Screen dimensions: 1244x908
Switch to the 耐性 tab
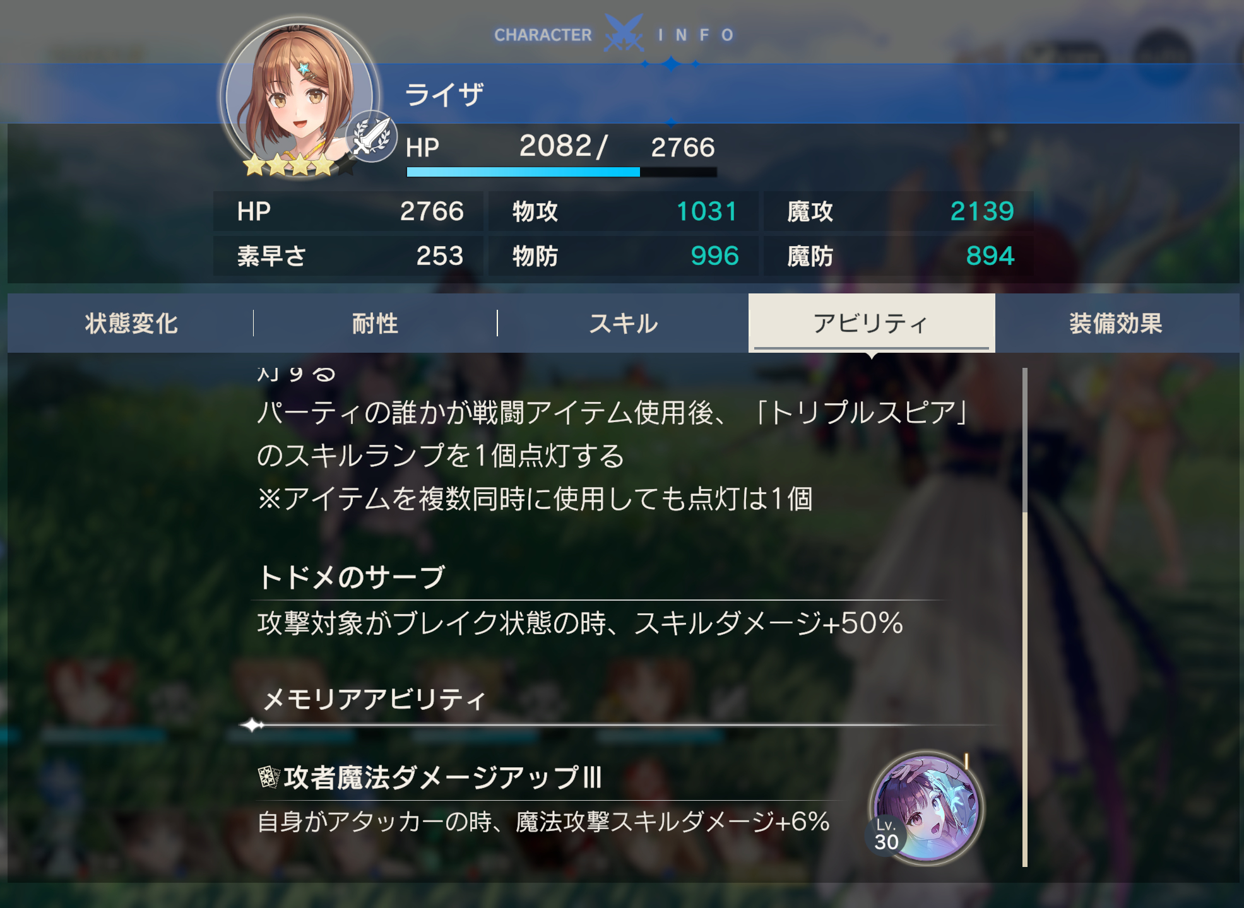375,323
